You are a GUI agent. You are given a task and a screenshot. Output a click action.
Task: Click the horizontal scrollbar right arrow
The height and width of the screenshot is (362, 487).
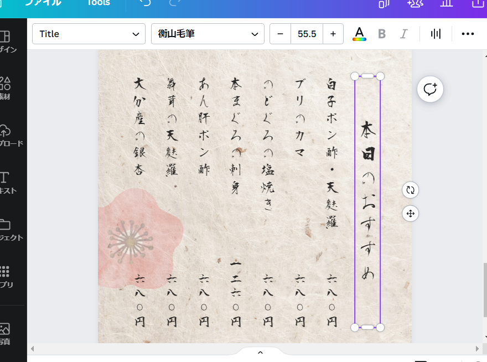[x=478, y=349]
